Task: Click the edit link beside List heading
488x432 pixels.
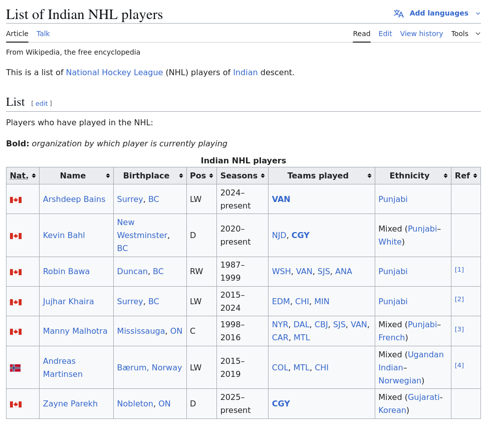Action: [x=42, y=103]
